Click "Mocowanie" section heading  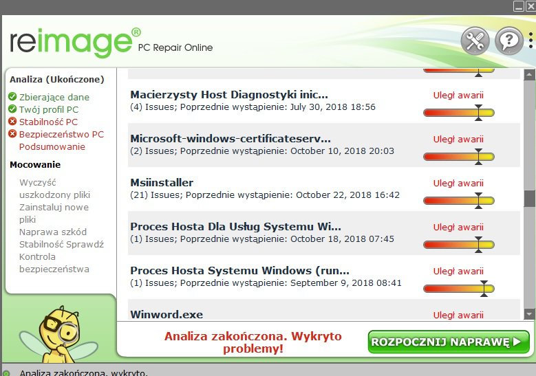pyautogui.click(x=35, y=164)
